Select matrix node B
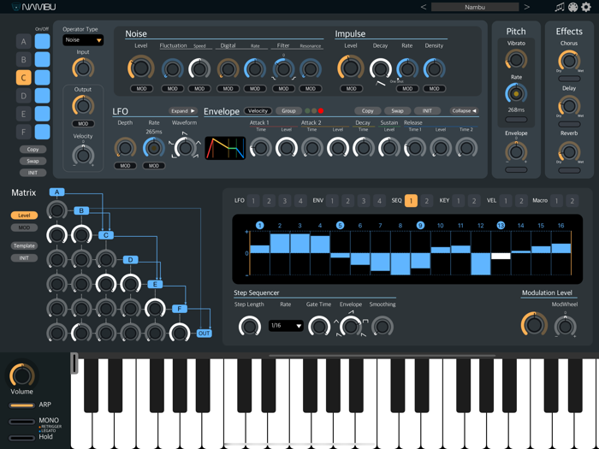The width and height of the screenshot is (599, 449). point(81,210)
